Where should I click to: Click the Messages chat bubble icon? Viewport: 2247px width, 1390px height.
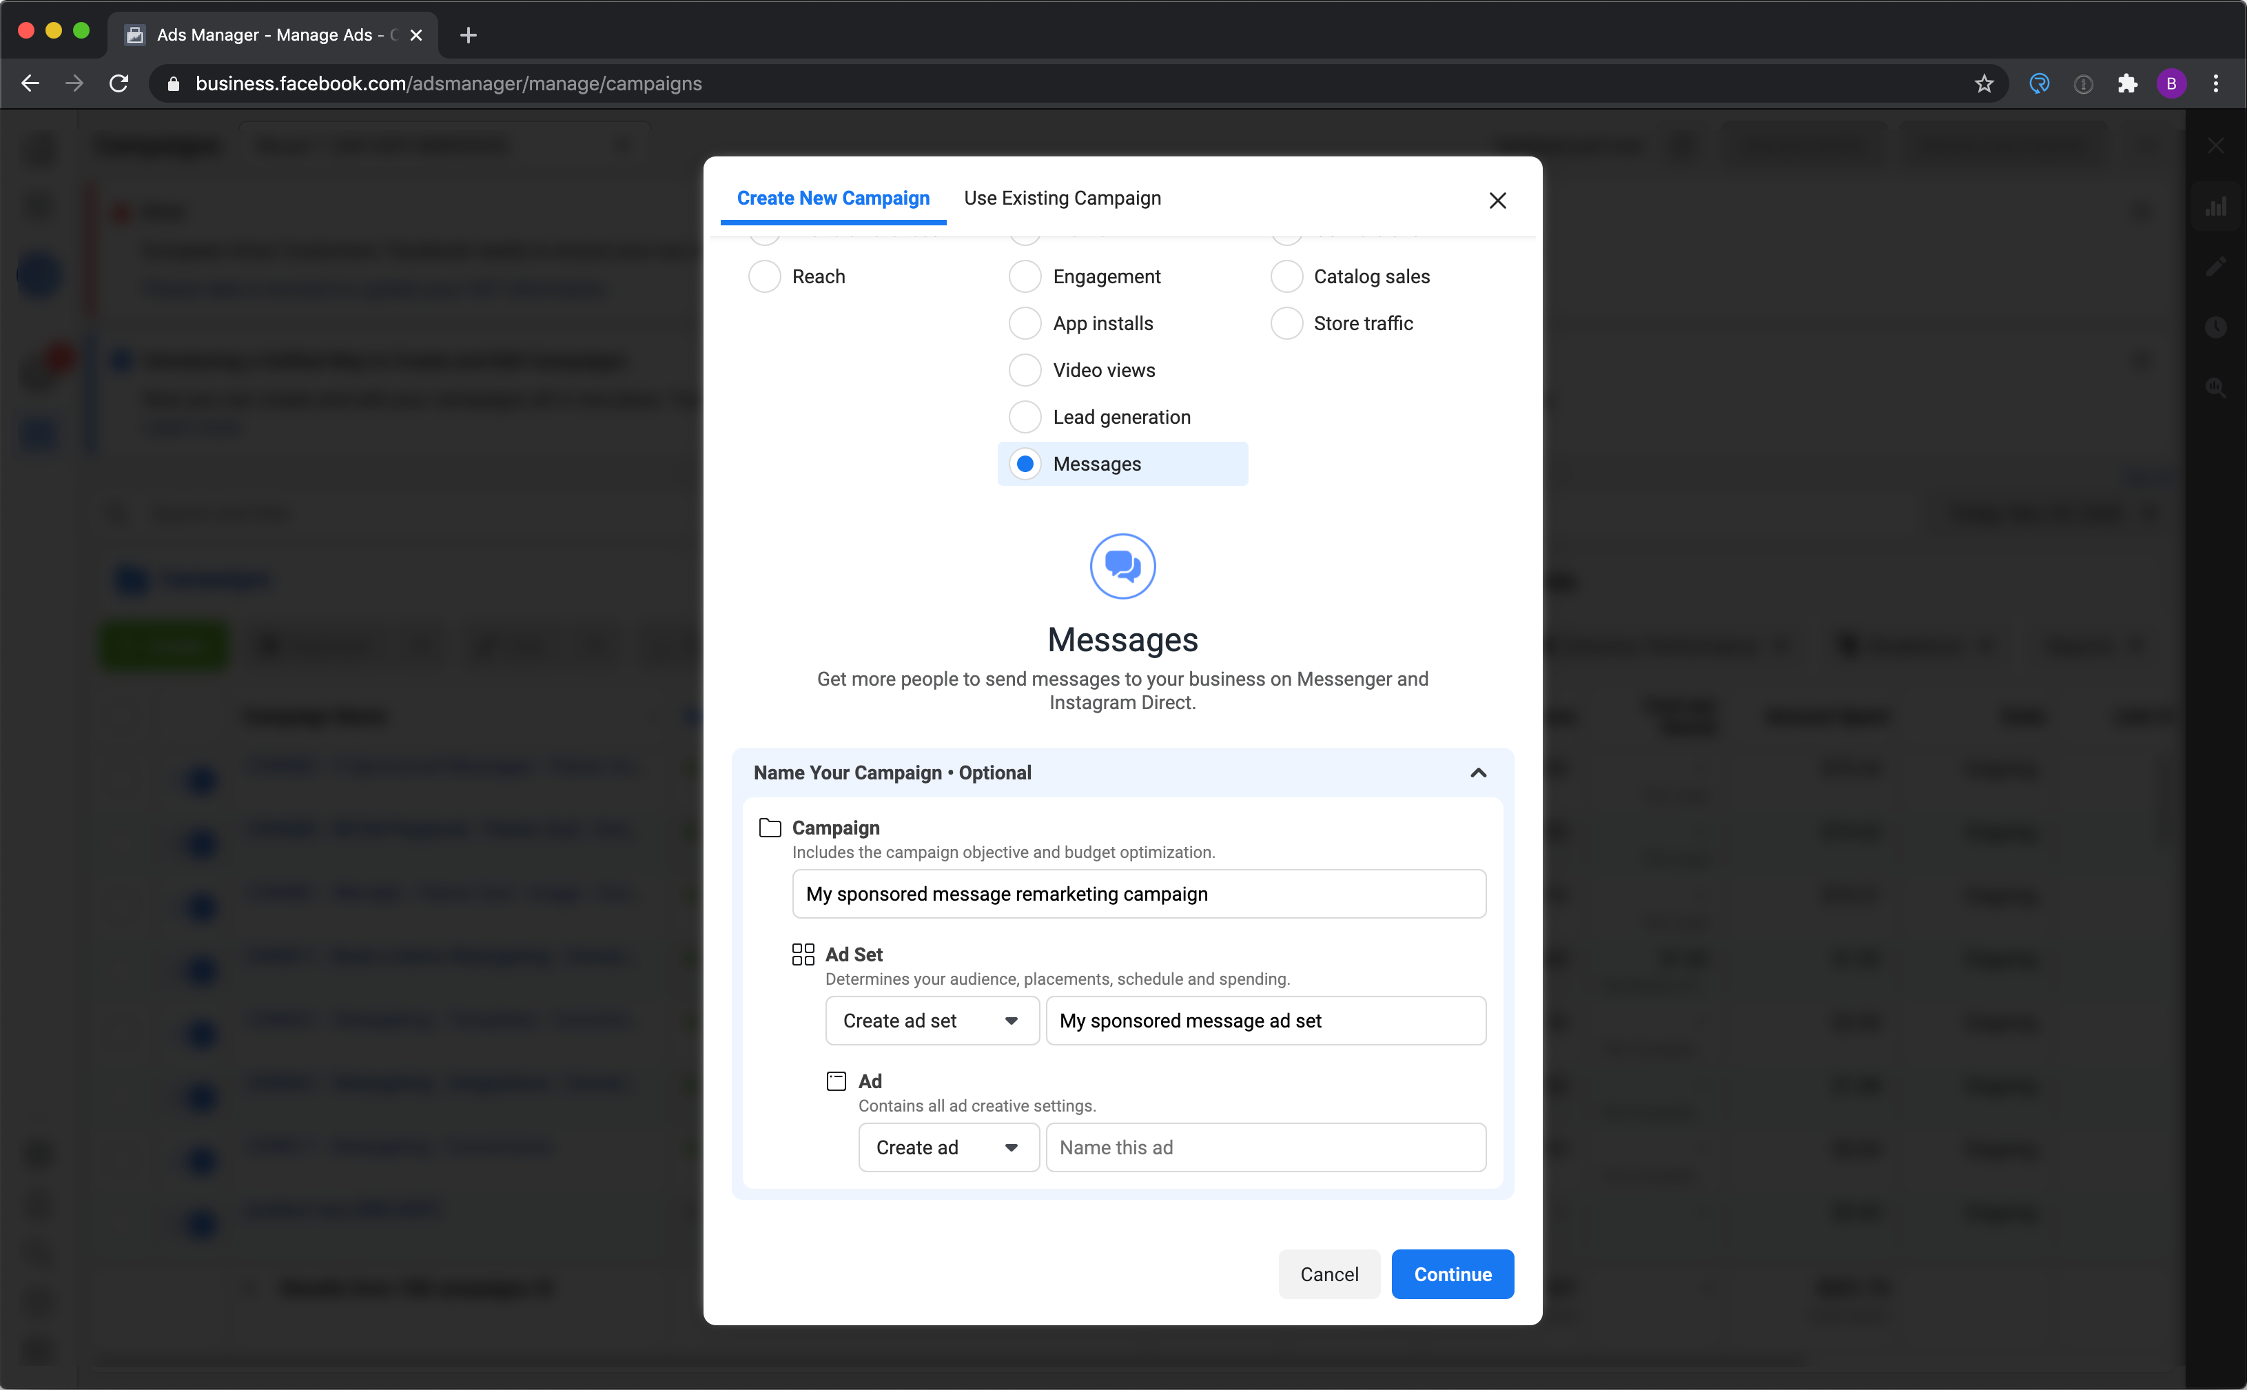pyautogui.click(x=1122, y=566)
